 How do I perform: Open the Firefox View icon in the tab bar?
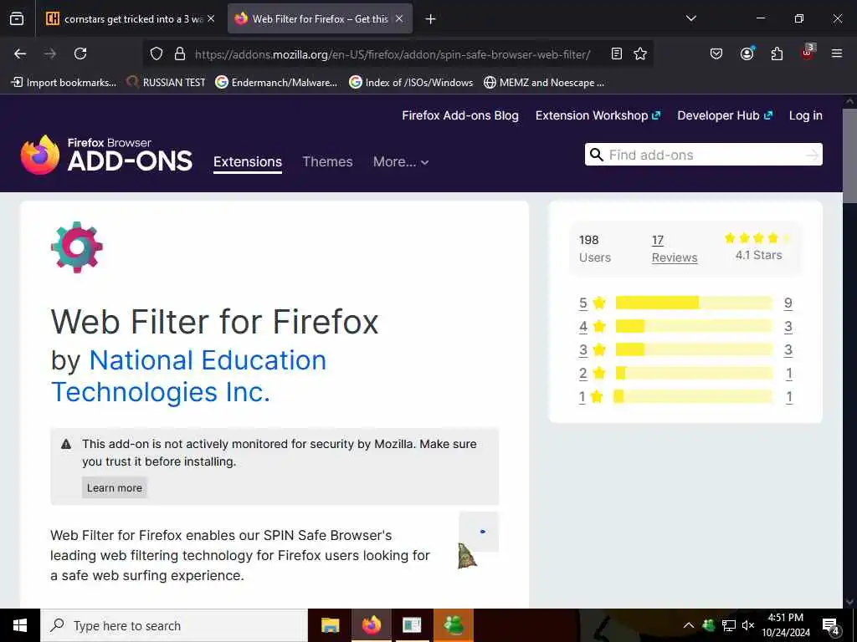tap(17, 18)
